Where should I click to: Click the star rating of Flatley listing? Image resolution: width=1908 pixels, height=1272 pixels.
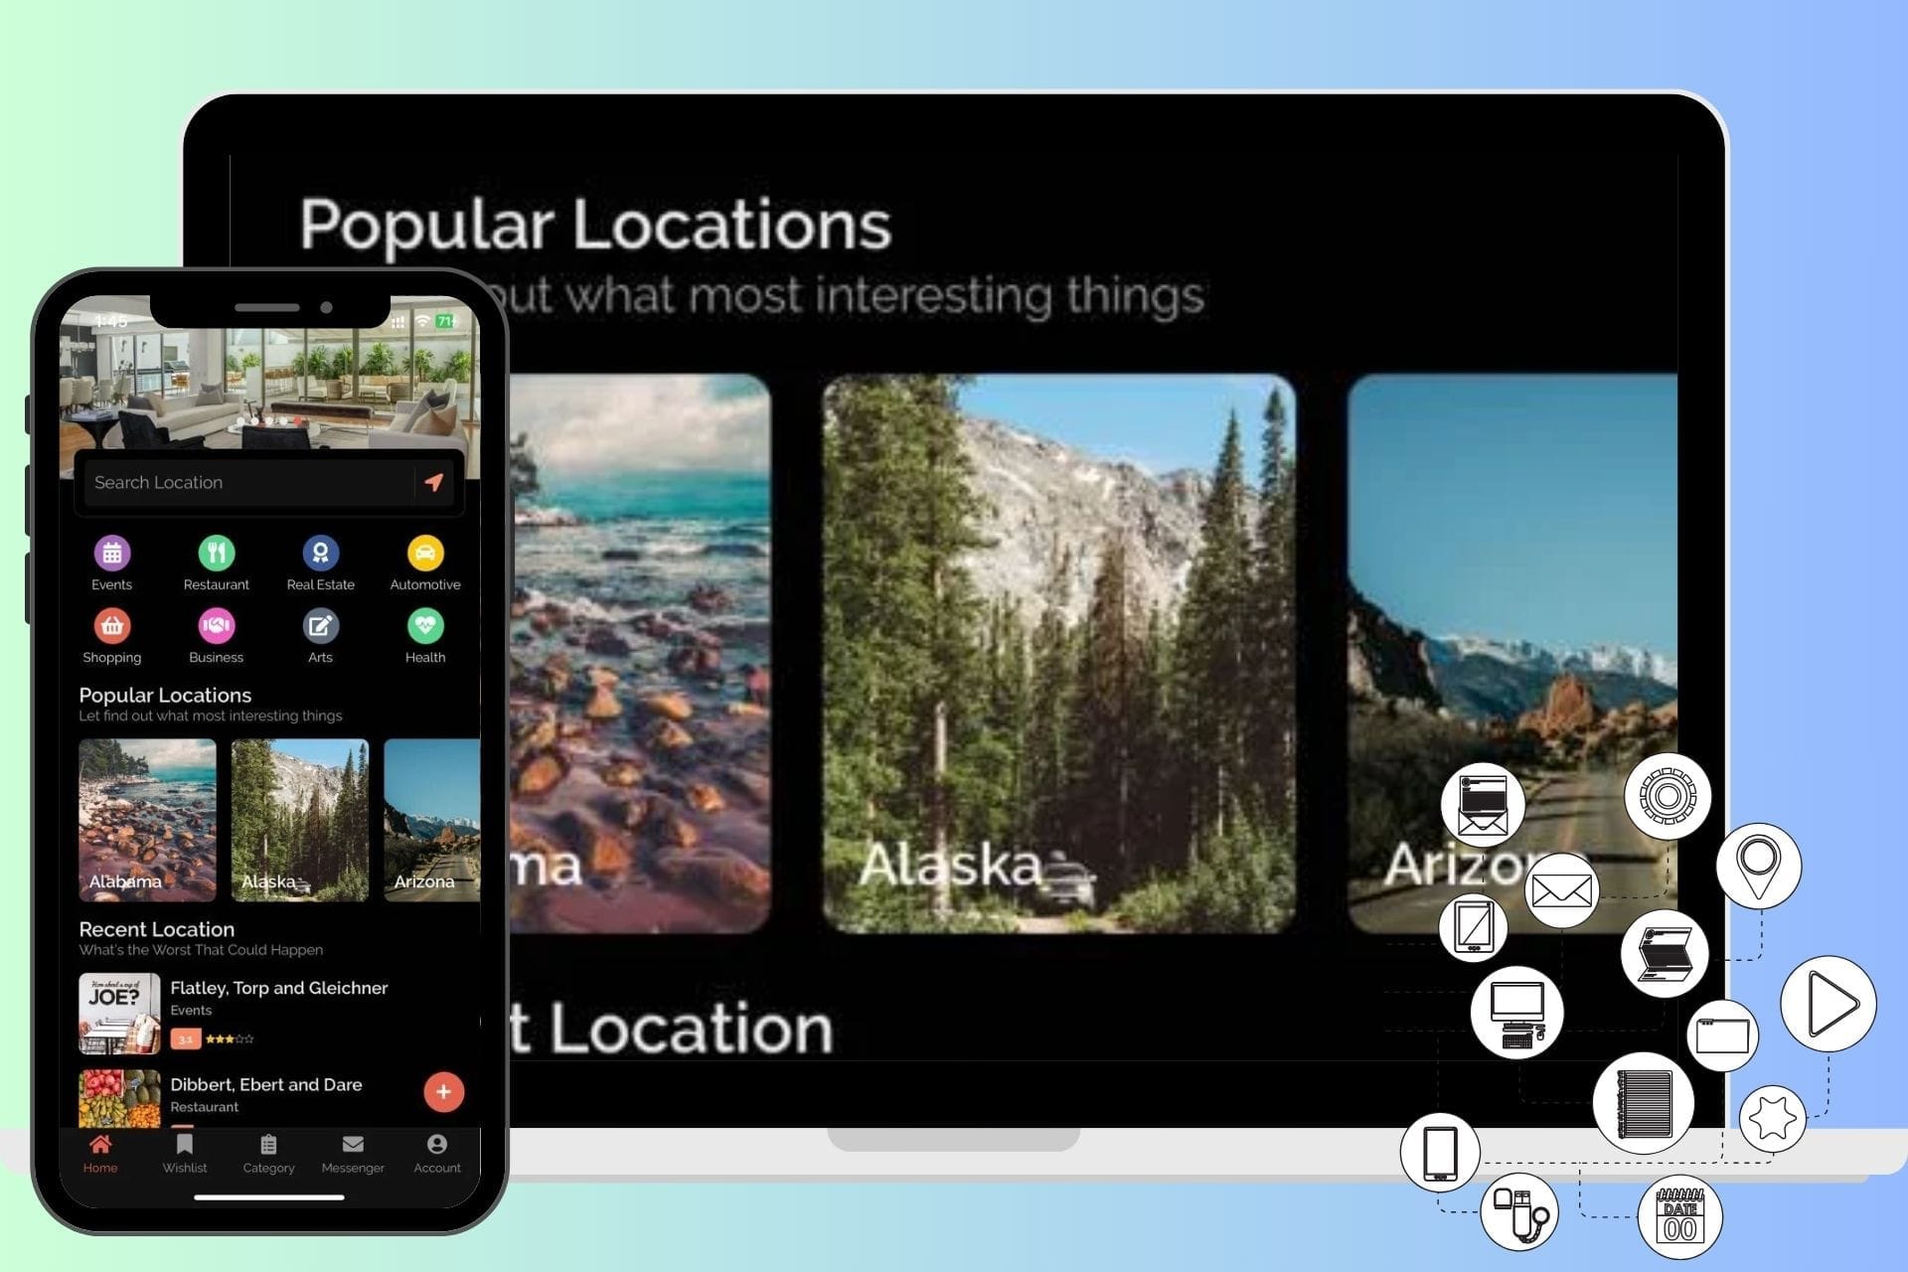pos(230,1038)
